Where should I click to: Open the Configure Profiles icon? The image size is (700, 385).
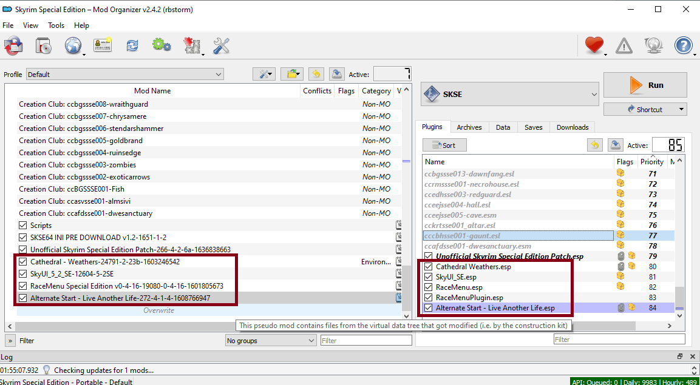point(103,45)
